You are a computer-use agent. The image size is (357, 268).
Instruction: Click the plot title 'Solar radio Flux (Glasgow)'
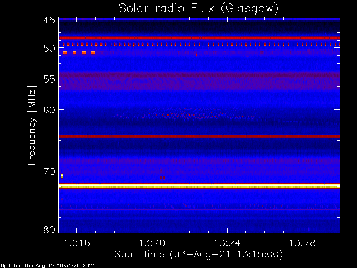pyautogui.click(x=199, y=9)
